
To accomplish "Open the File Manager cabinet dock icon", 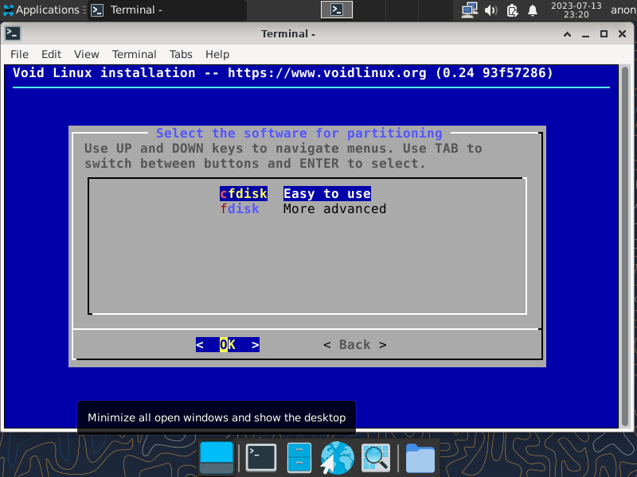I will (299, 458).
